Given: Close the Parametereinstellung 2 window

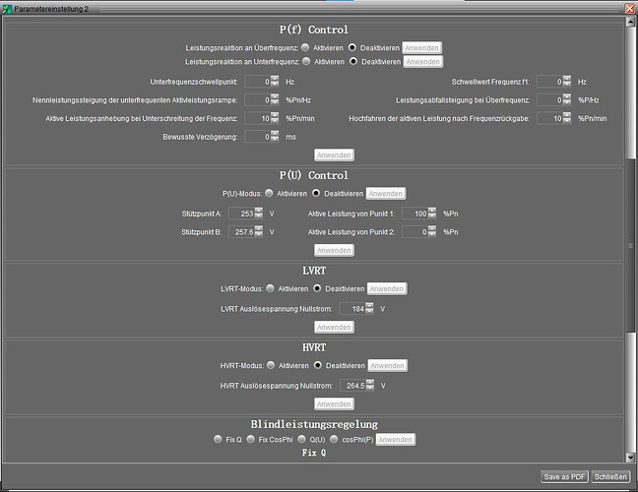Looking at the screenshot, I should coord(630,8).
